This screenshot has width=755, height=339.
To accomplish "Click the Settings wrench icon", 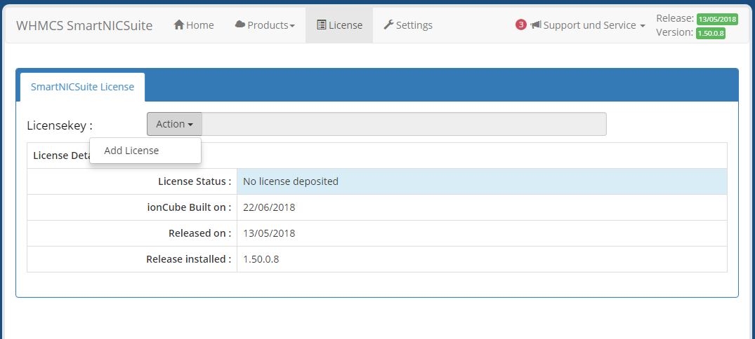I will (388, 25).
